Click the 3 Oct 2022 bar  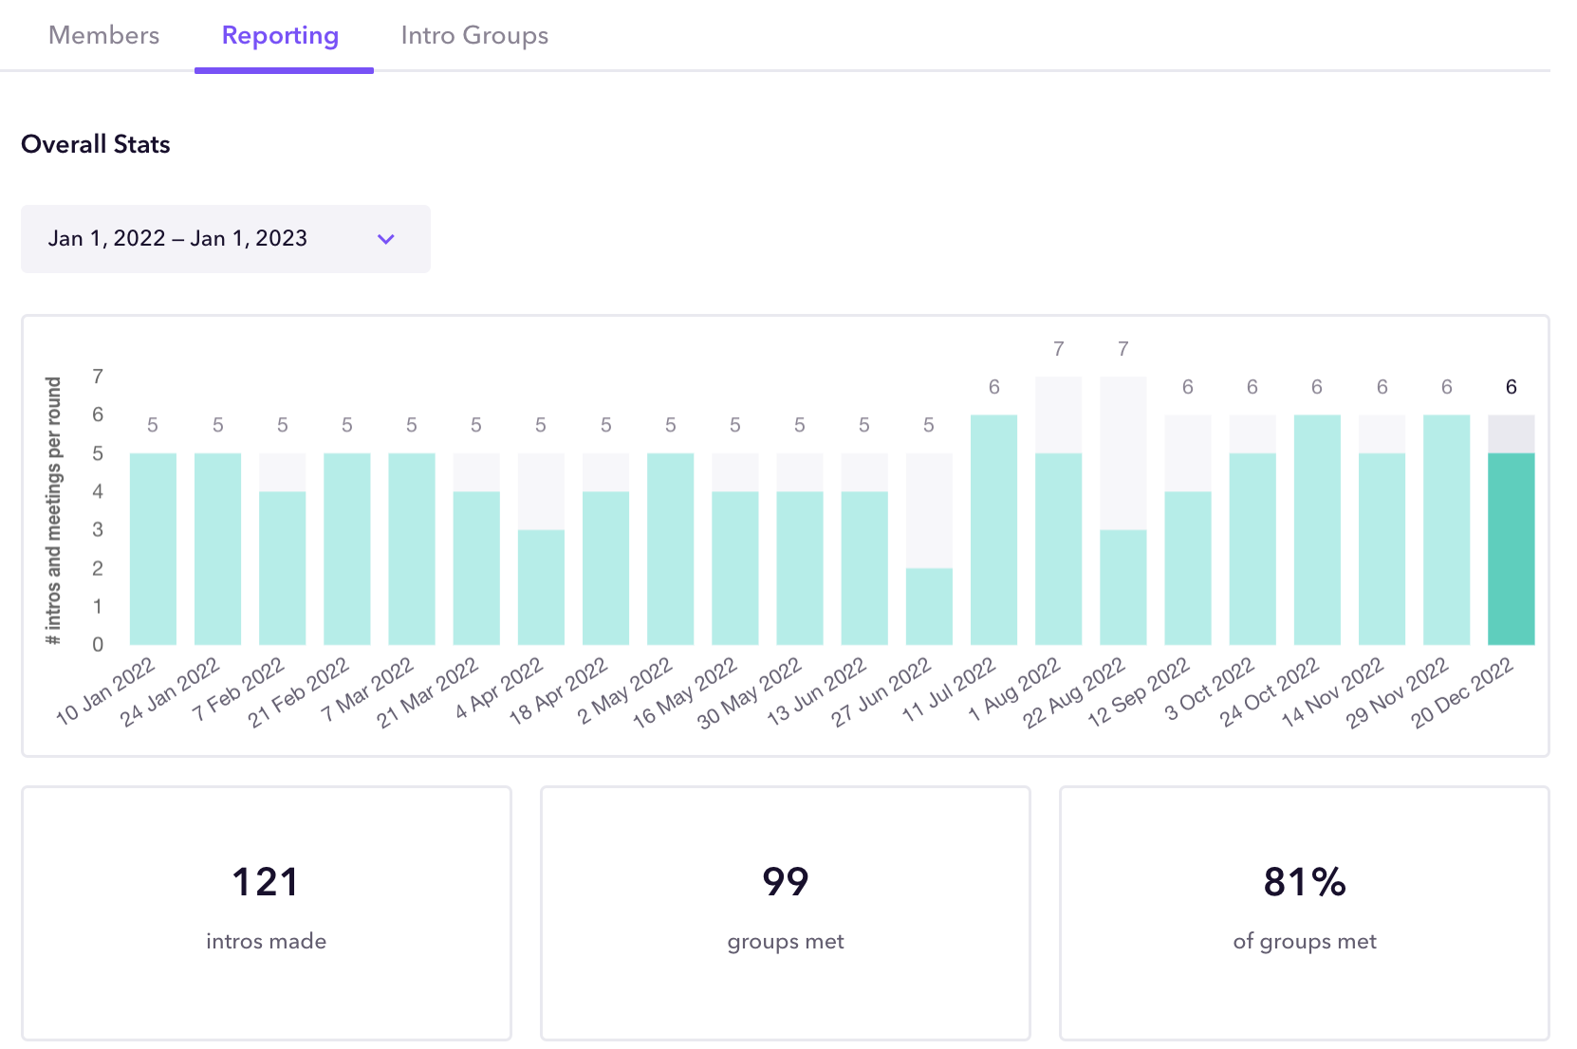point(1252,530)
